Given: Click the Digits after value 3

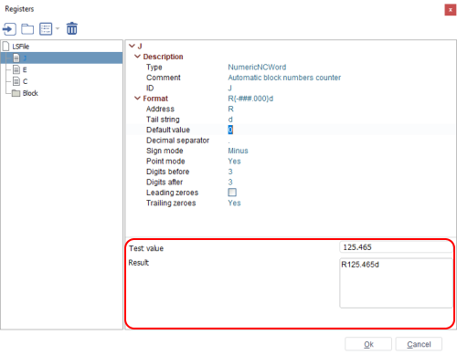Looking at the screenshot, I should pos(230,183).
